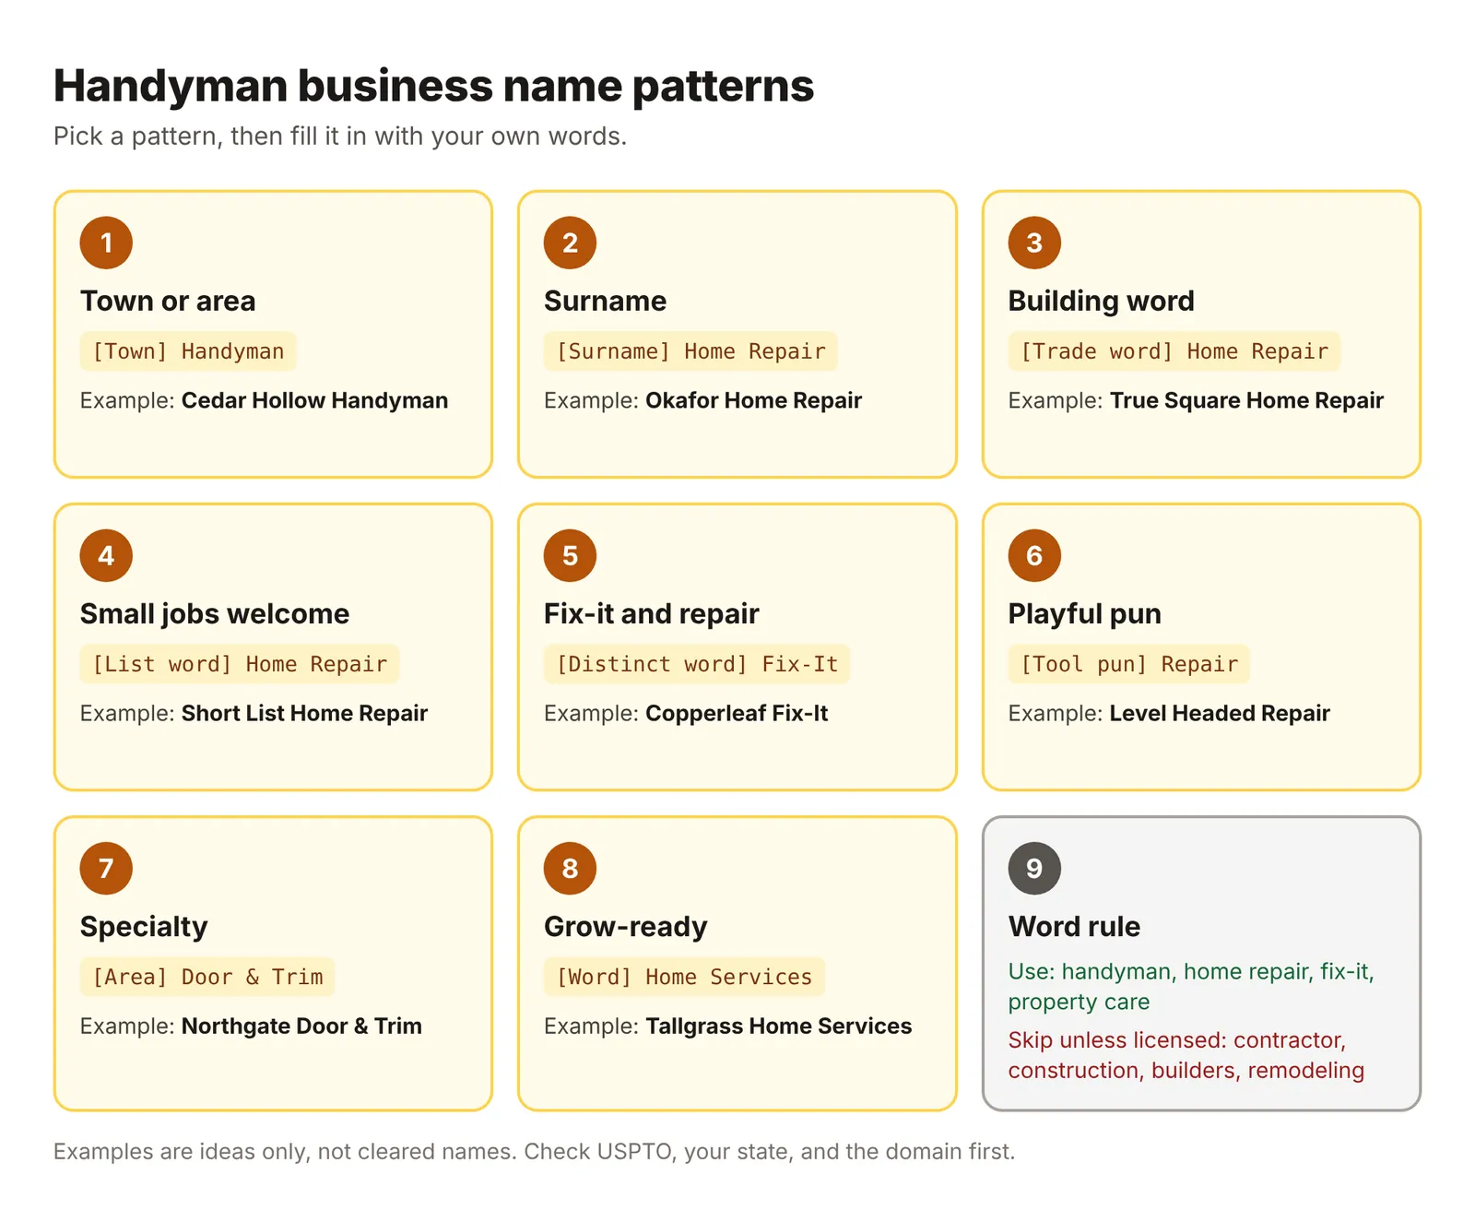The image size is (1475, 1210).
Task: Click the '[Tool pun] Repair' pattern code
Action: click(1129, 664)
